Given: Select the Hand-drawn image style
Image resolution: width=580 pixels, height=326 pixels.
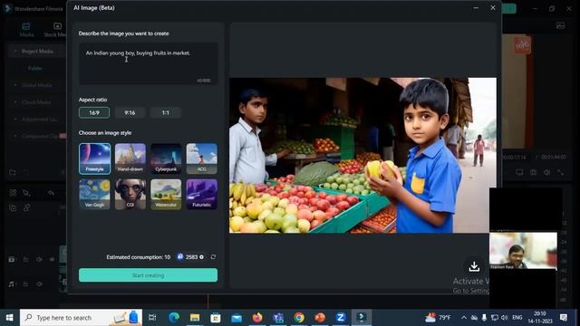Looking at the screenshot, I should 130,158.
